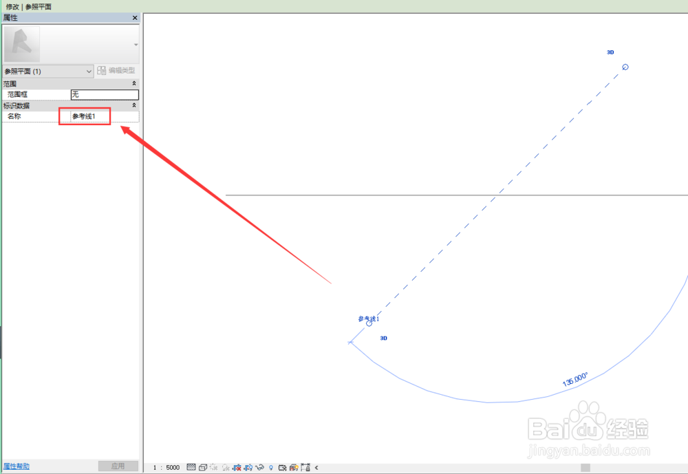688x474 pixels.
Task: Close the 属性 properties panel
Action: coord(135,18)
